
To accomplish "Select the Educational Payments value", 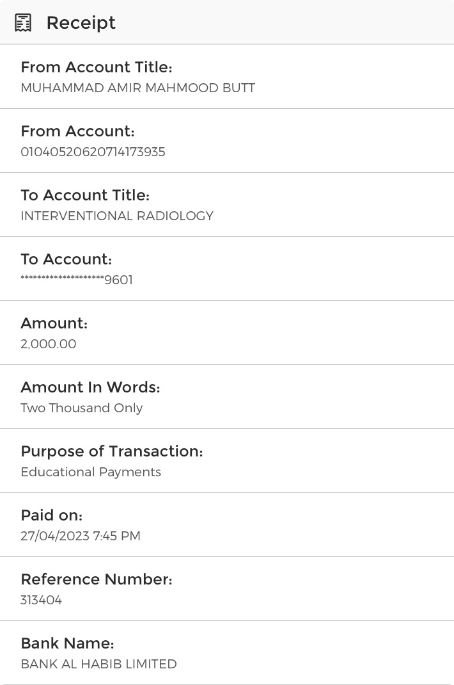I will (x=91, y=472).
